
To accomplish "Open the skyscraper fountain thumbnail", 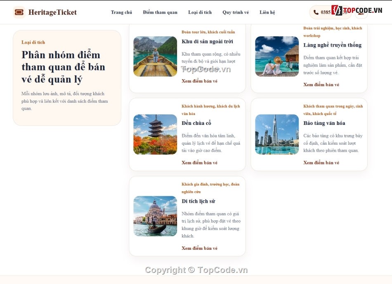I will pos(277,134).
